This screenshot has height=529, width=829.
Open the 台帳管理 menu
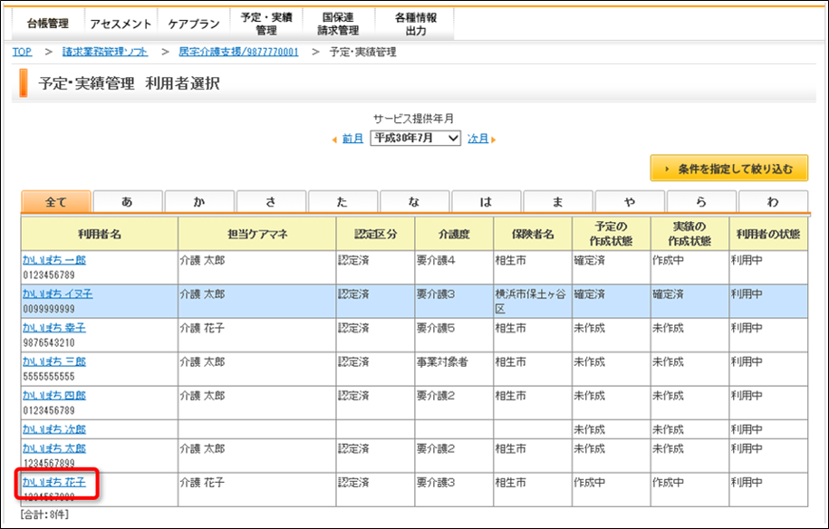pyautogui.click(x=48, y=24)
